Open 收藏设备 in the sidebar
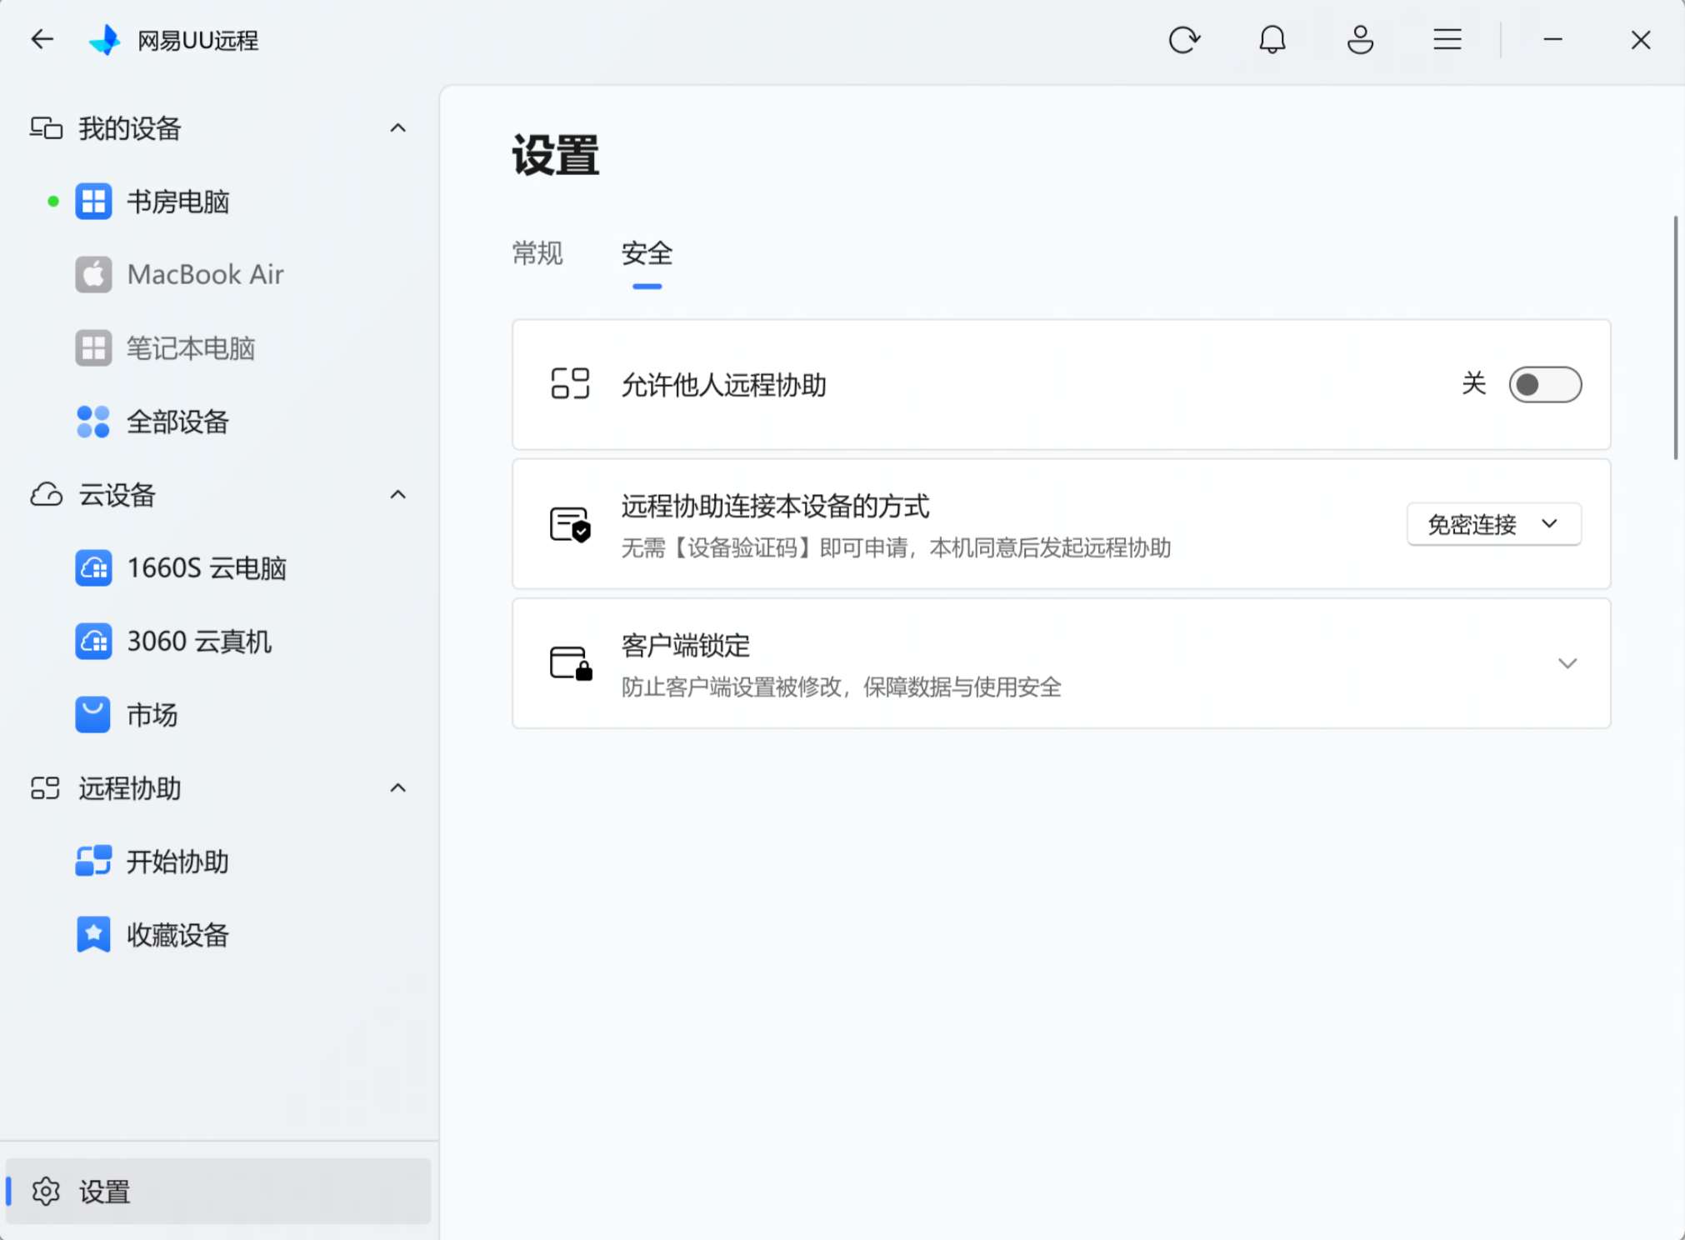This screenshot has width=1685, height=1240. [x=218, y=934]
